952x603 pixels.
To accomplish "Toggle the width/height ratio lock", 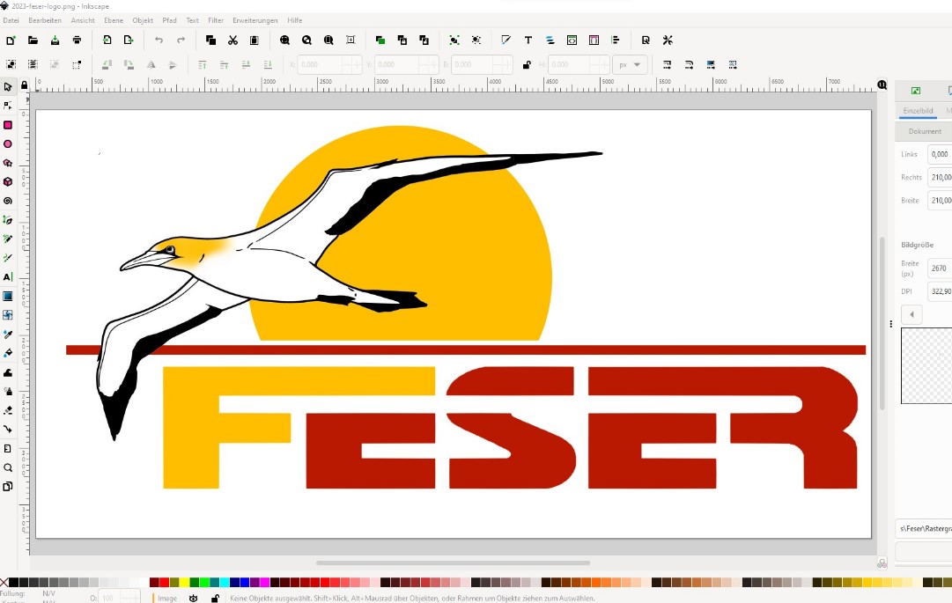I will point(527,65).
